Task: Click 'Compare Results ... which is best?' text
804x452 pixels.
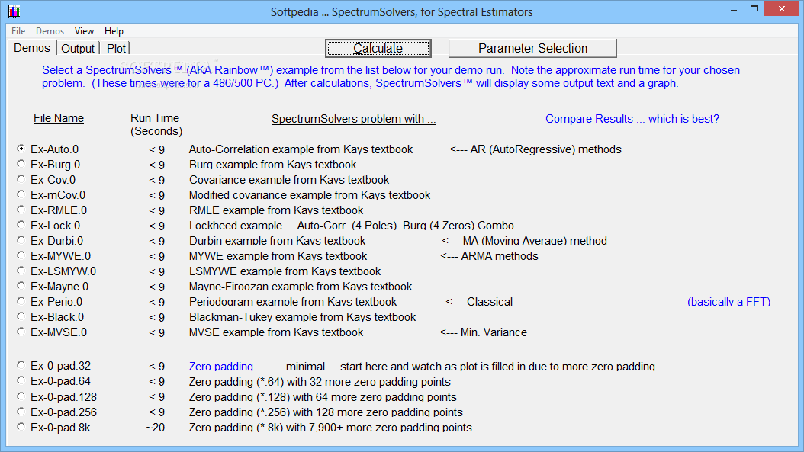Action: (x=632, y=119)
